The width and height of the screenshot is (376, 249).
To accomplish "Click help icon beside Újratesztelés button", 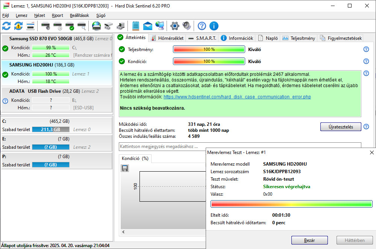I will pos(366,127).
